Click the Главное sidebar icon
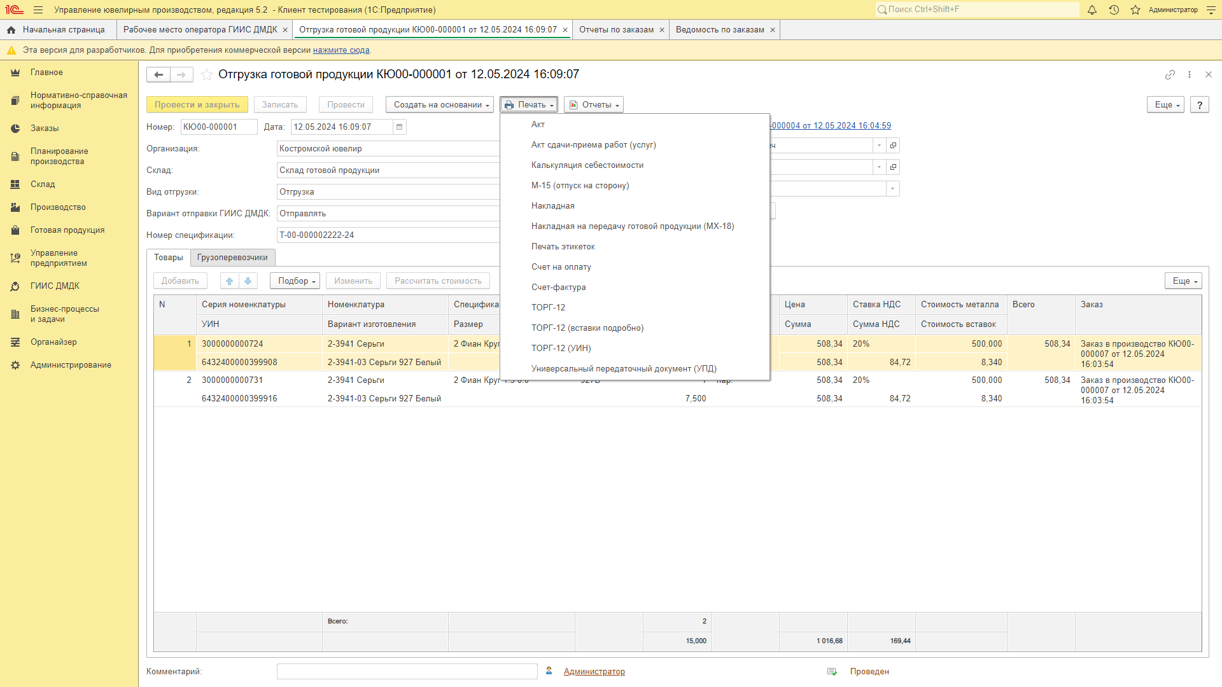 pyautogui.click(x=15, y=73)
